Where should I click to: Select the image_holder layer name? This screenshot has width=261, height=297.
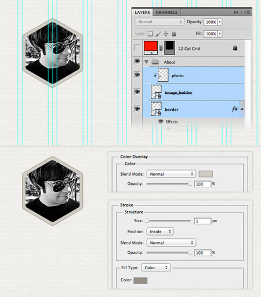[x=178, y=92]
